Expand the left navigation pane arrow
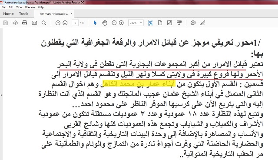This screenshot has height=160, width=278. 1,95
